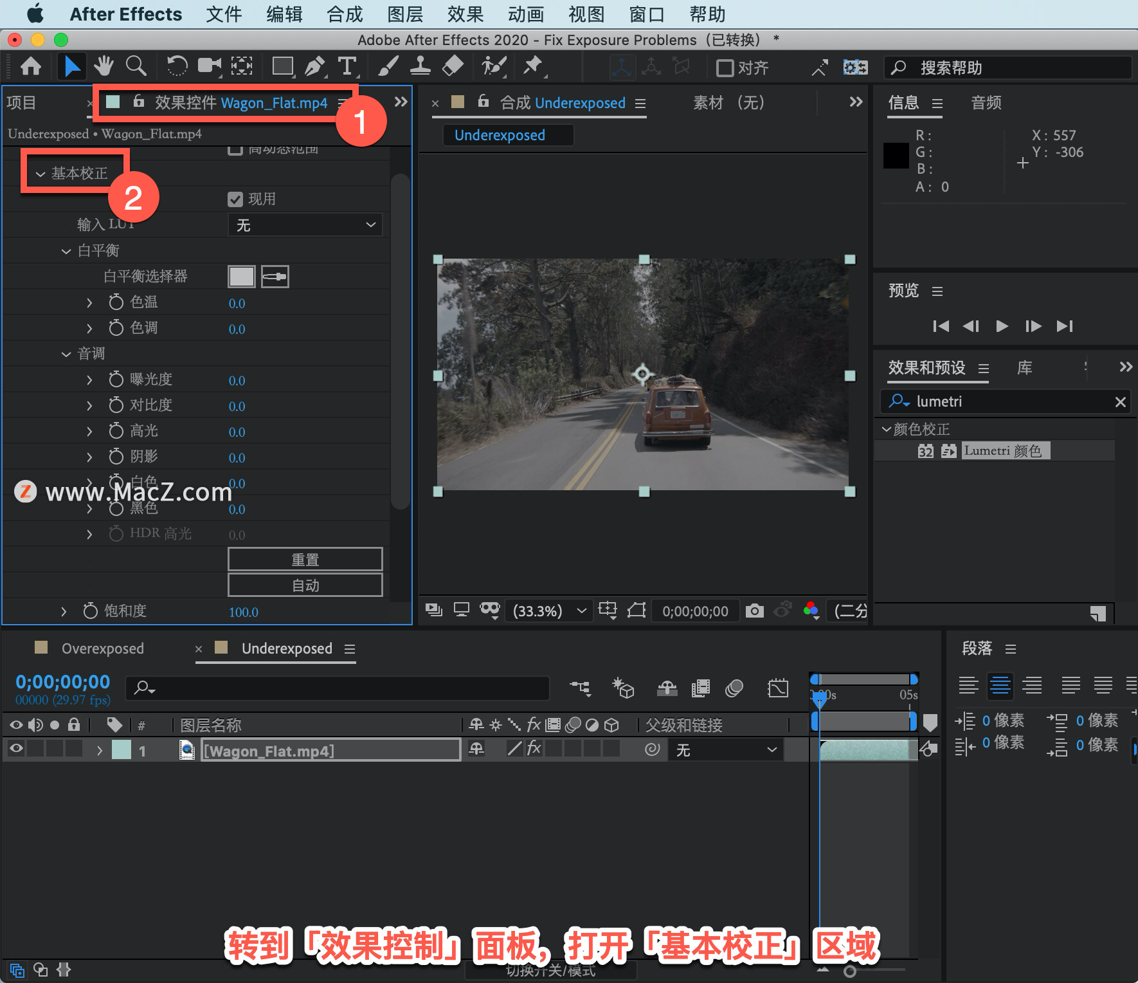This screenshot has width=1138, height=983.
Task: Enable motion blur switch in timeline
Action: point(734,688)
